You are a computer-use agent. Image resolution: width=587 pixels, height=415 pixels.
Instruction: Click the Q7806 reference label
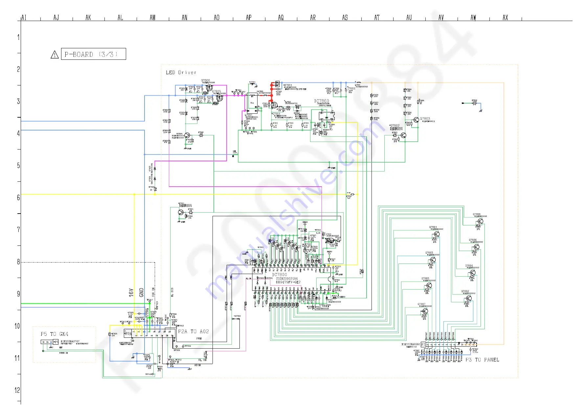(x=206, y=80)
